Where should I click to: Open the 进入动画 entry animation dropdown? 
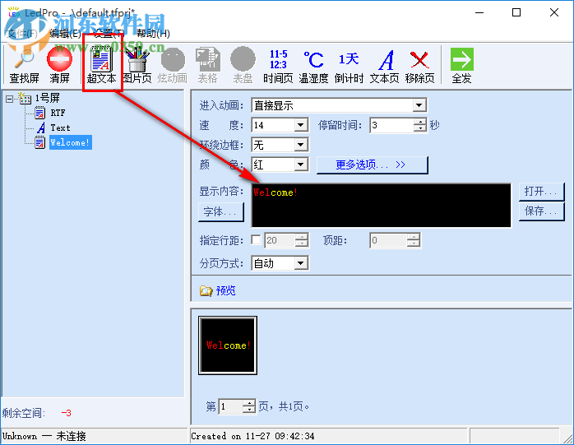419,105
